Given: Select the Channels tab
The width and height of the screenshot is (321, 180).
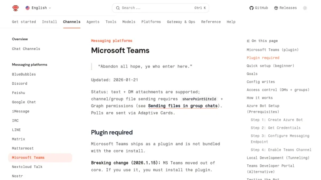Looking at the screenshot, I should [72, 22].
